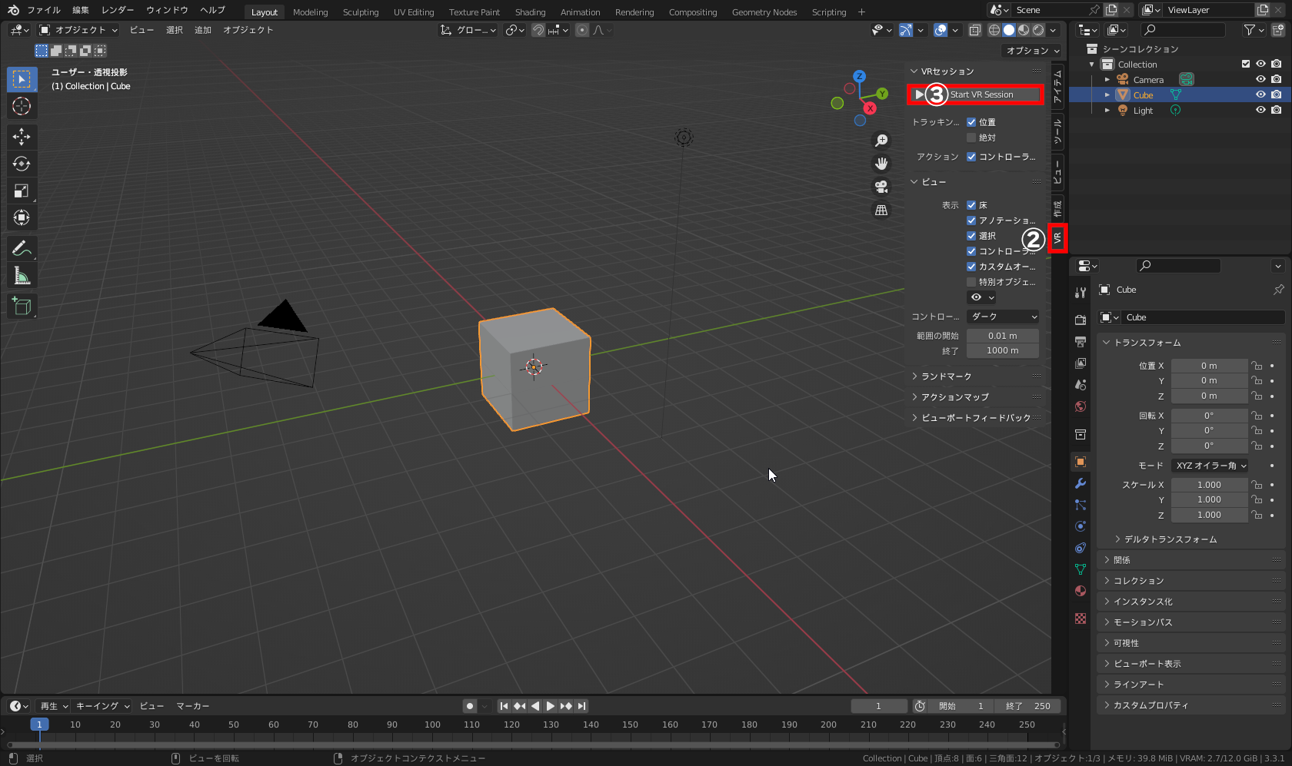Open the レンダー menu

(x=117, y=10)
